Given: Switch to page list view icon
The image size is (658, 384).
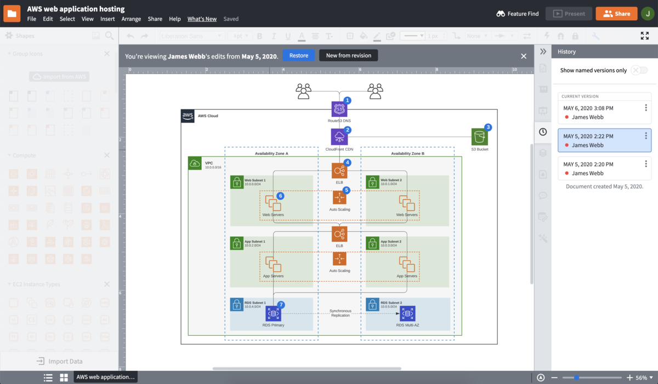Looking at the screenshot, I should click(x=48, y=377).
